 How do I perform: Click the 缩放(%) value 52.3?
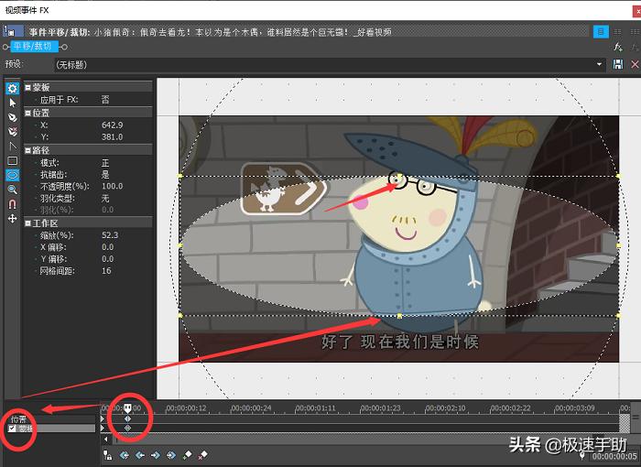coord(110,235)
